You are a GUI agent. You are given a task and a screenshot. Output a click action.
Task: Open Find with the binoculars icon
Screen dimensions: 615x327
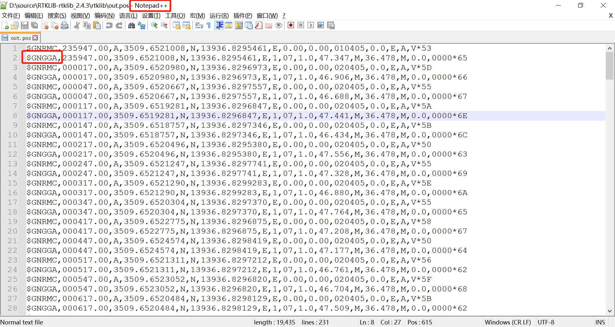131,25
